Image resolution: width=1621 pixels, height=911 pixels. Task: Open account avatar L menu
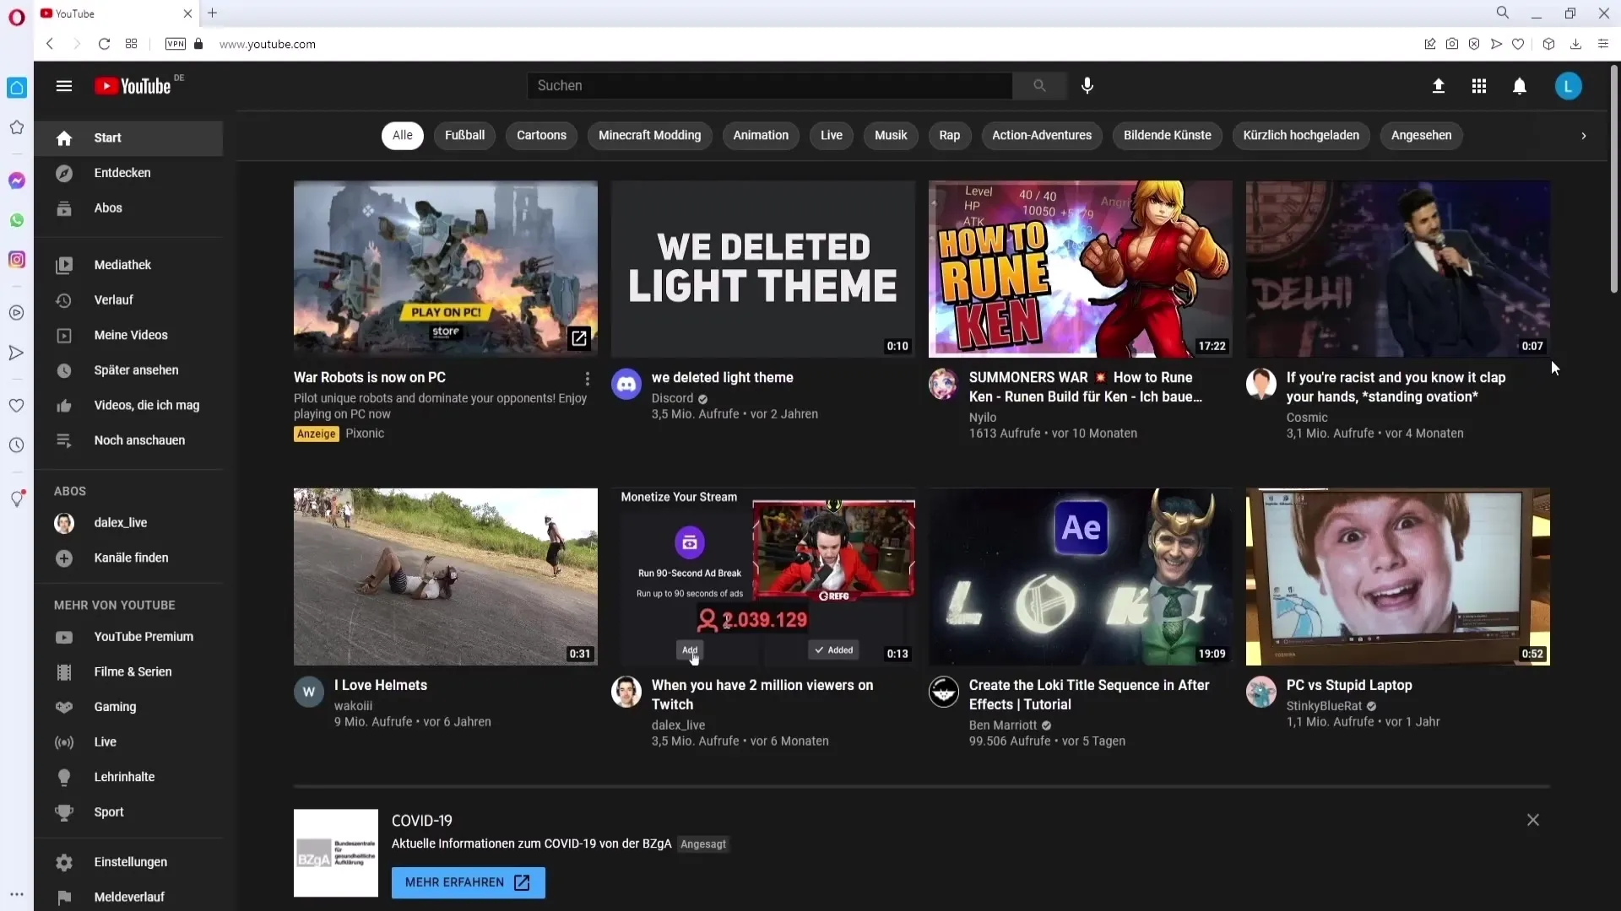(1569, 86)
